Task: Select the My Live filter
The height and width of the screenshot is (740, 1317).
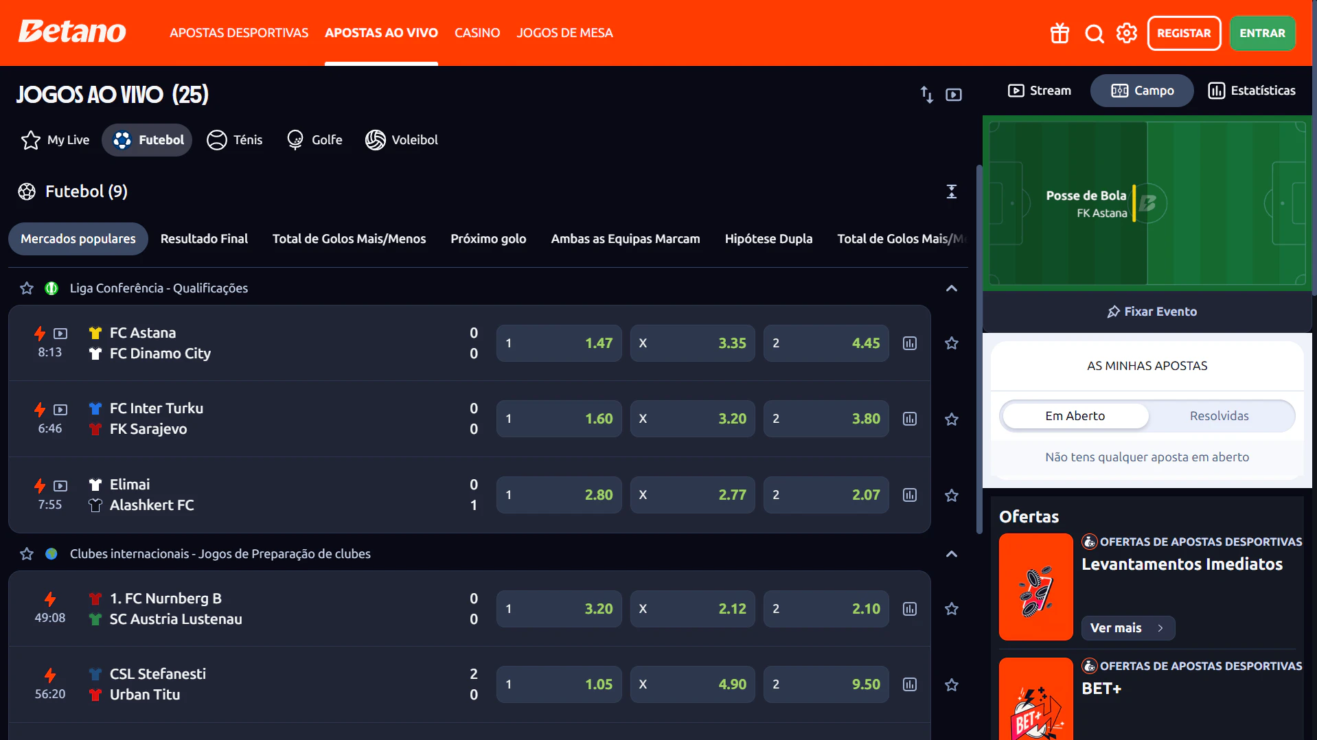Action: click(56, 140)
